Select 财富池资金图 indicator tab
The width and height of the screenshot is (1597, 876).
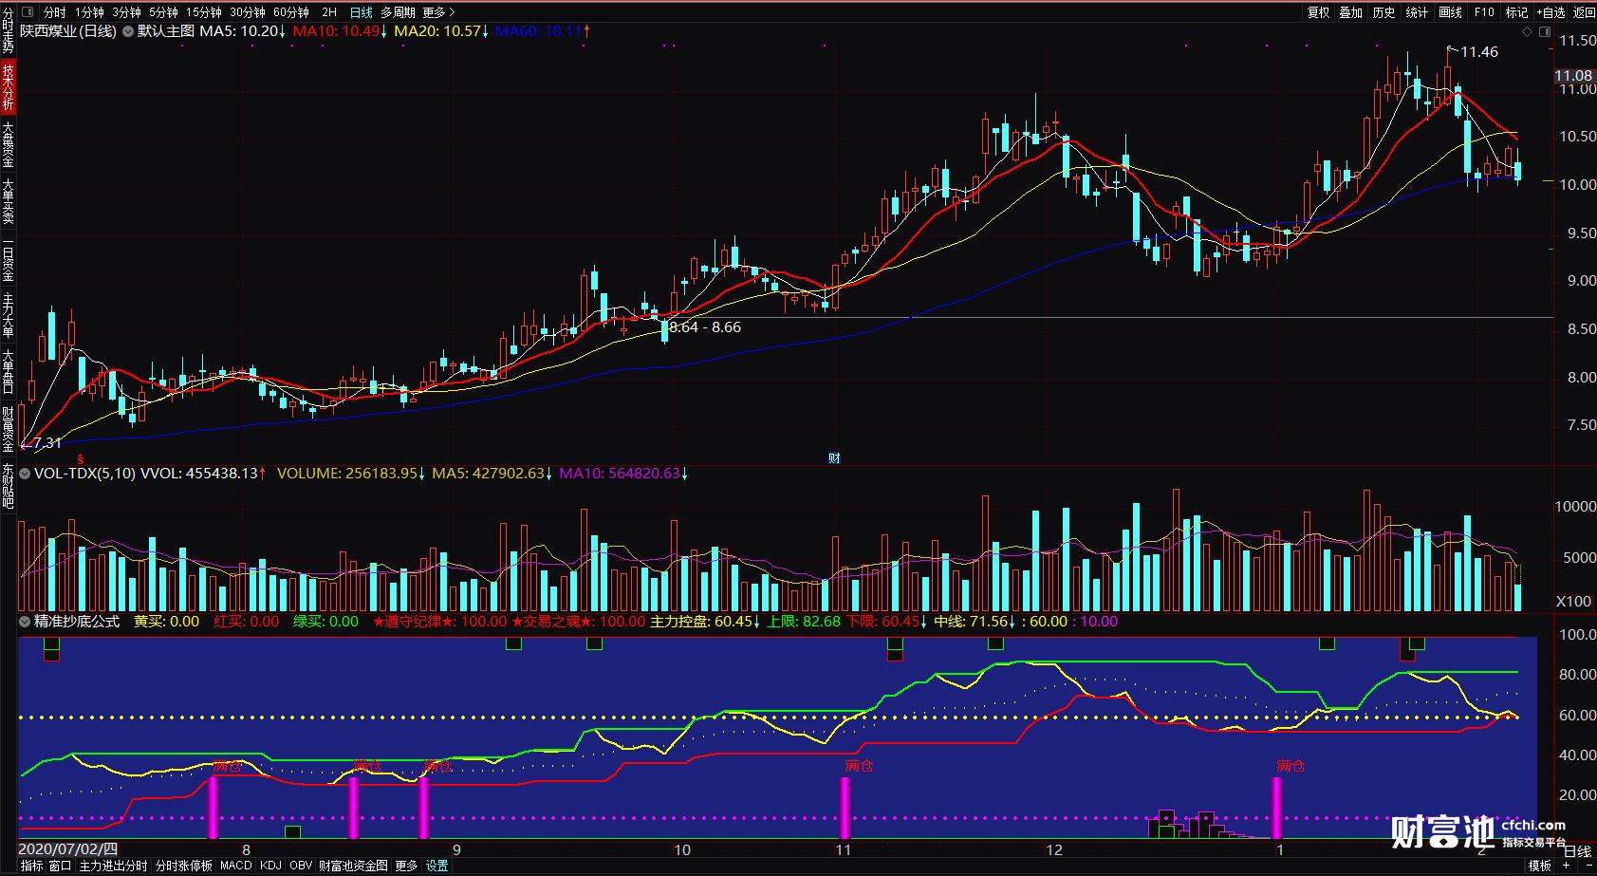353,866
